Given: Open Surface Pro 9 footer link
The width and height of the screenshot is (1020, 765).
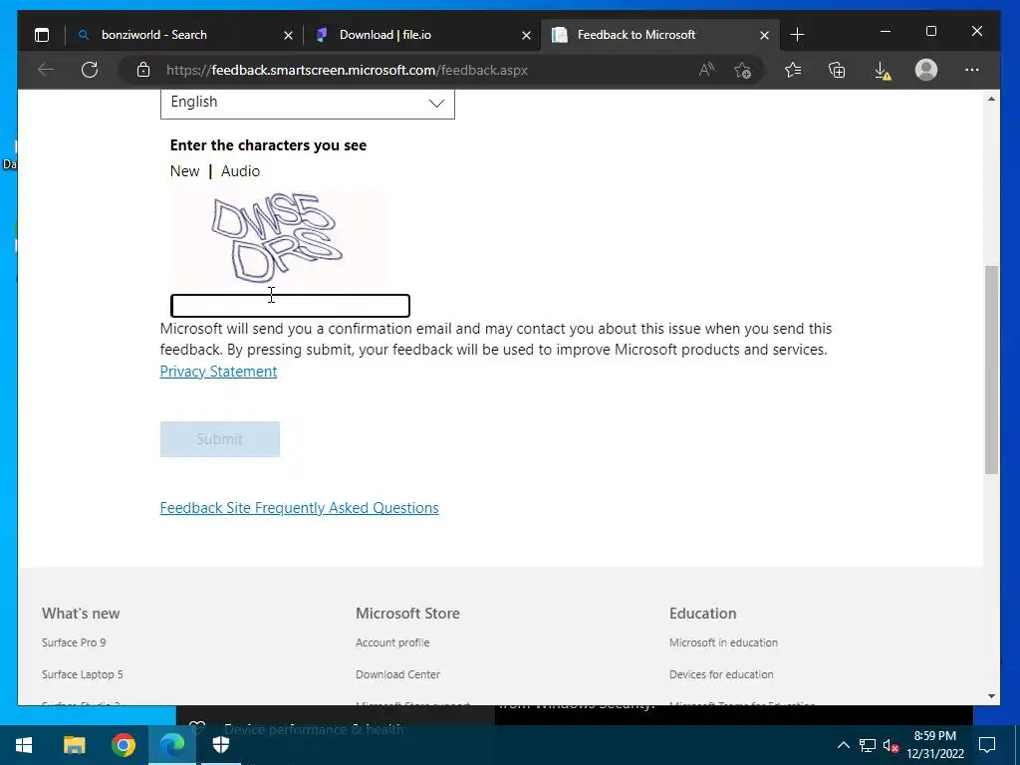Looking at the screenshot, I should pos(74,642).
